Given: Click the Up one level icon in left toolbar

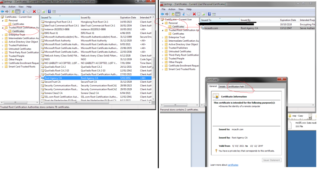Looking at the screenshot, I should (13, 11).
